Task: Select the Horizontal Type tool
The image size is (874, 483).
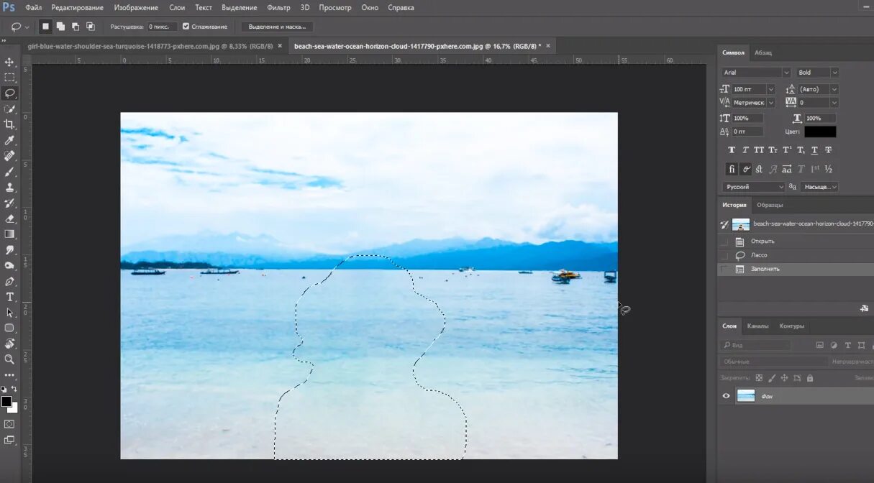Action: point(9,297)
